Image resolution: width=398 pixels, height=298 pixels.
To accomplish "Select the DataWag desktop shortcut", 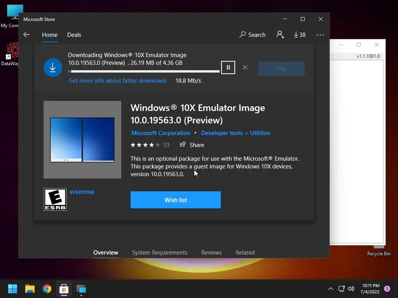I will [9, 54].
